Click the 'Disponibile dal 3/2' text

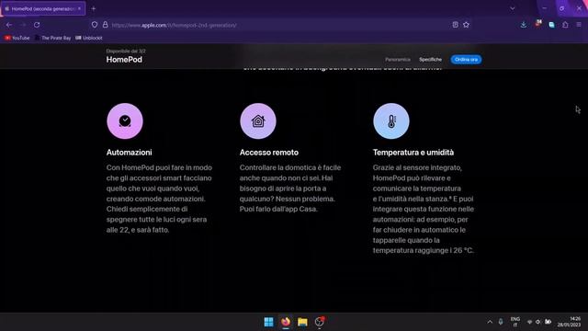(126, 51)
